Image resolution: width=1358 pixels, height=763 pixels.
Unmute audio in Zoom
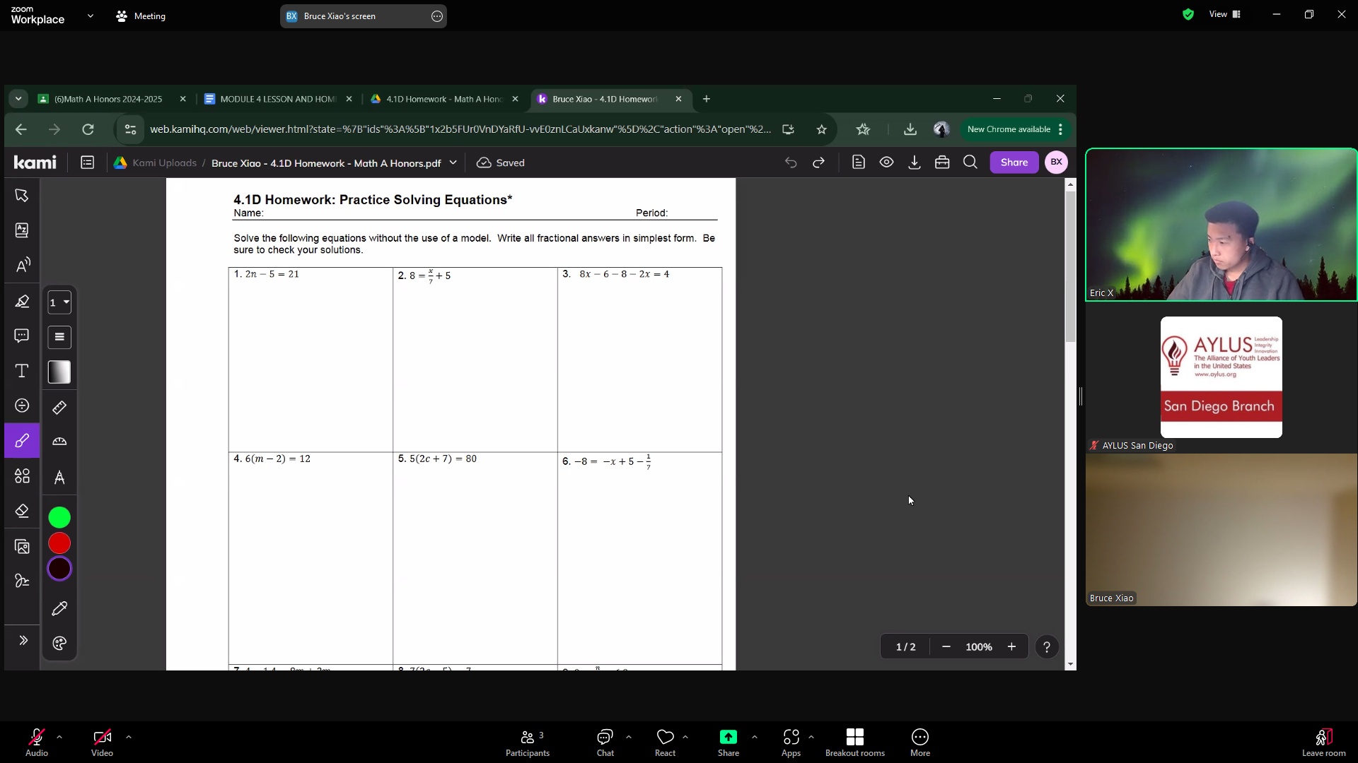pos(37,743)
